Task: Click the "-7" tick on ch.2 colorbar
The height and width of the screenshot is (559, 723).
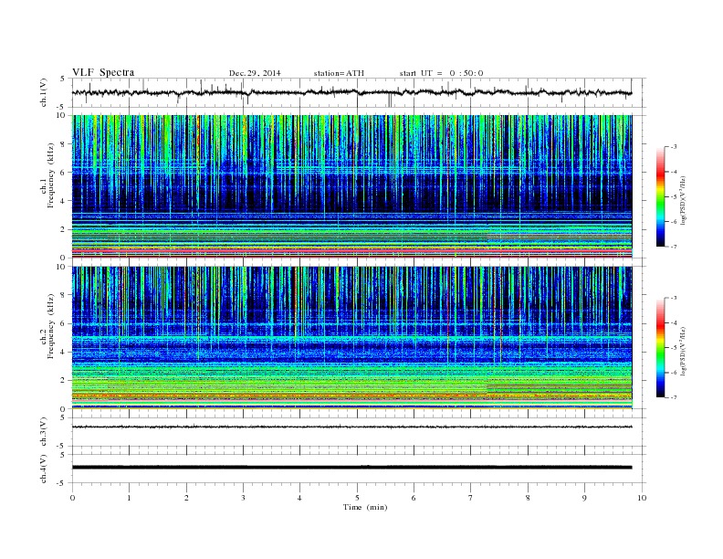Action: pos(674,397)
